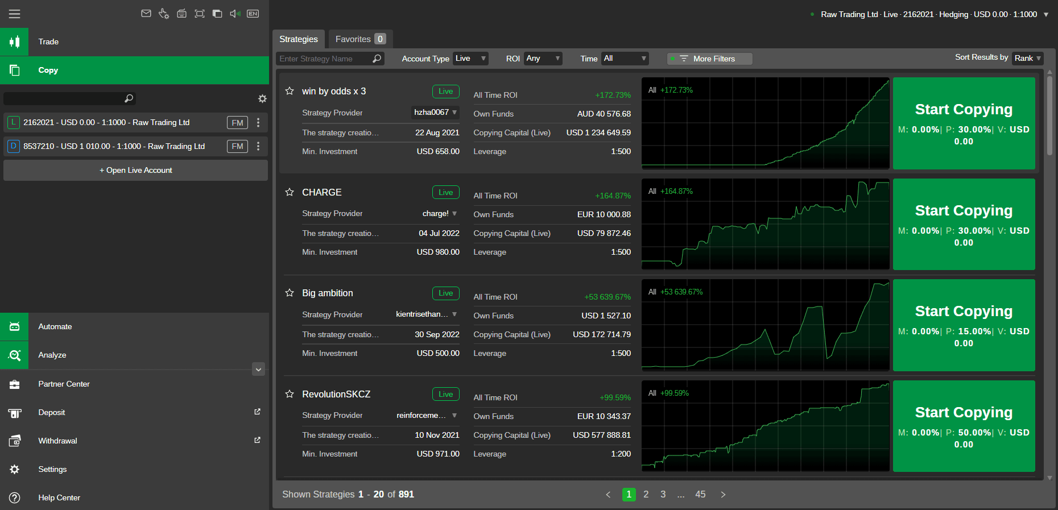Click the gear icon above accounts list
The image size is (1058, 510).
point(262,99)
